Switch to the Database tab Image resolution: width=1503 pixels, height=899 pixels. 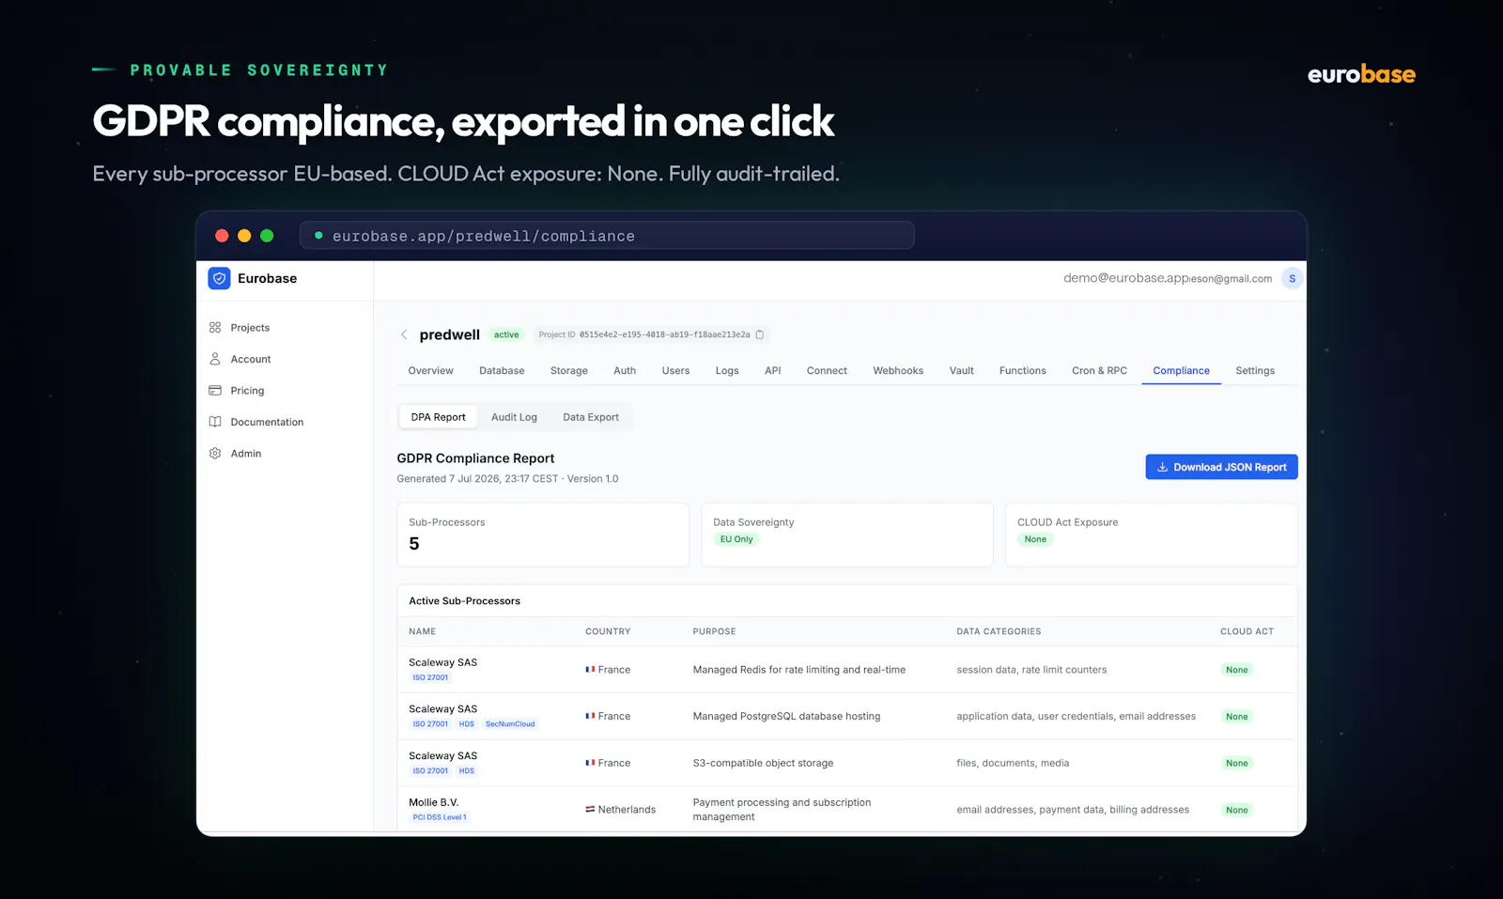coord(502,371)
